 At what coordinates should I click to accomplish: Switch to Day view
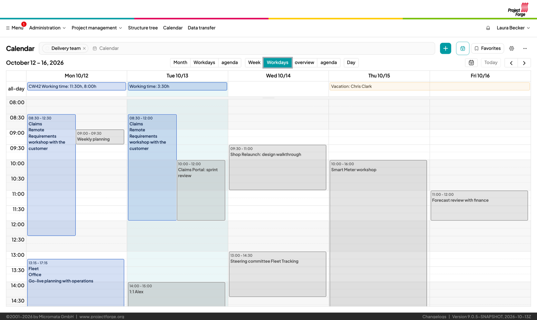351,63
